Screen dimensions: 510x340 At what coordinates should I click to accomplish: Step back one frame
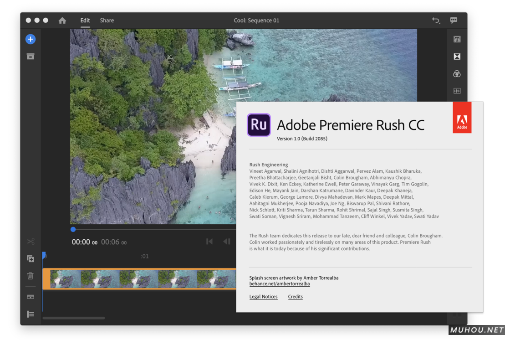(227, 242)
